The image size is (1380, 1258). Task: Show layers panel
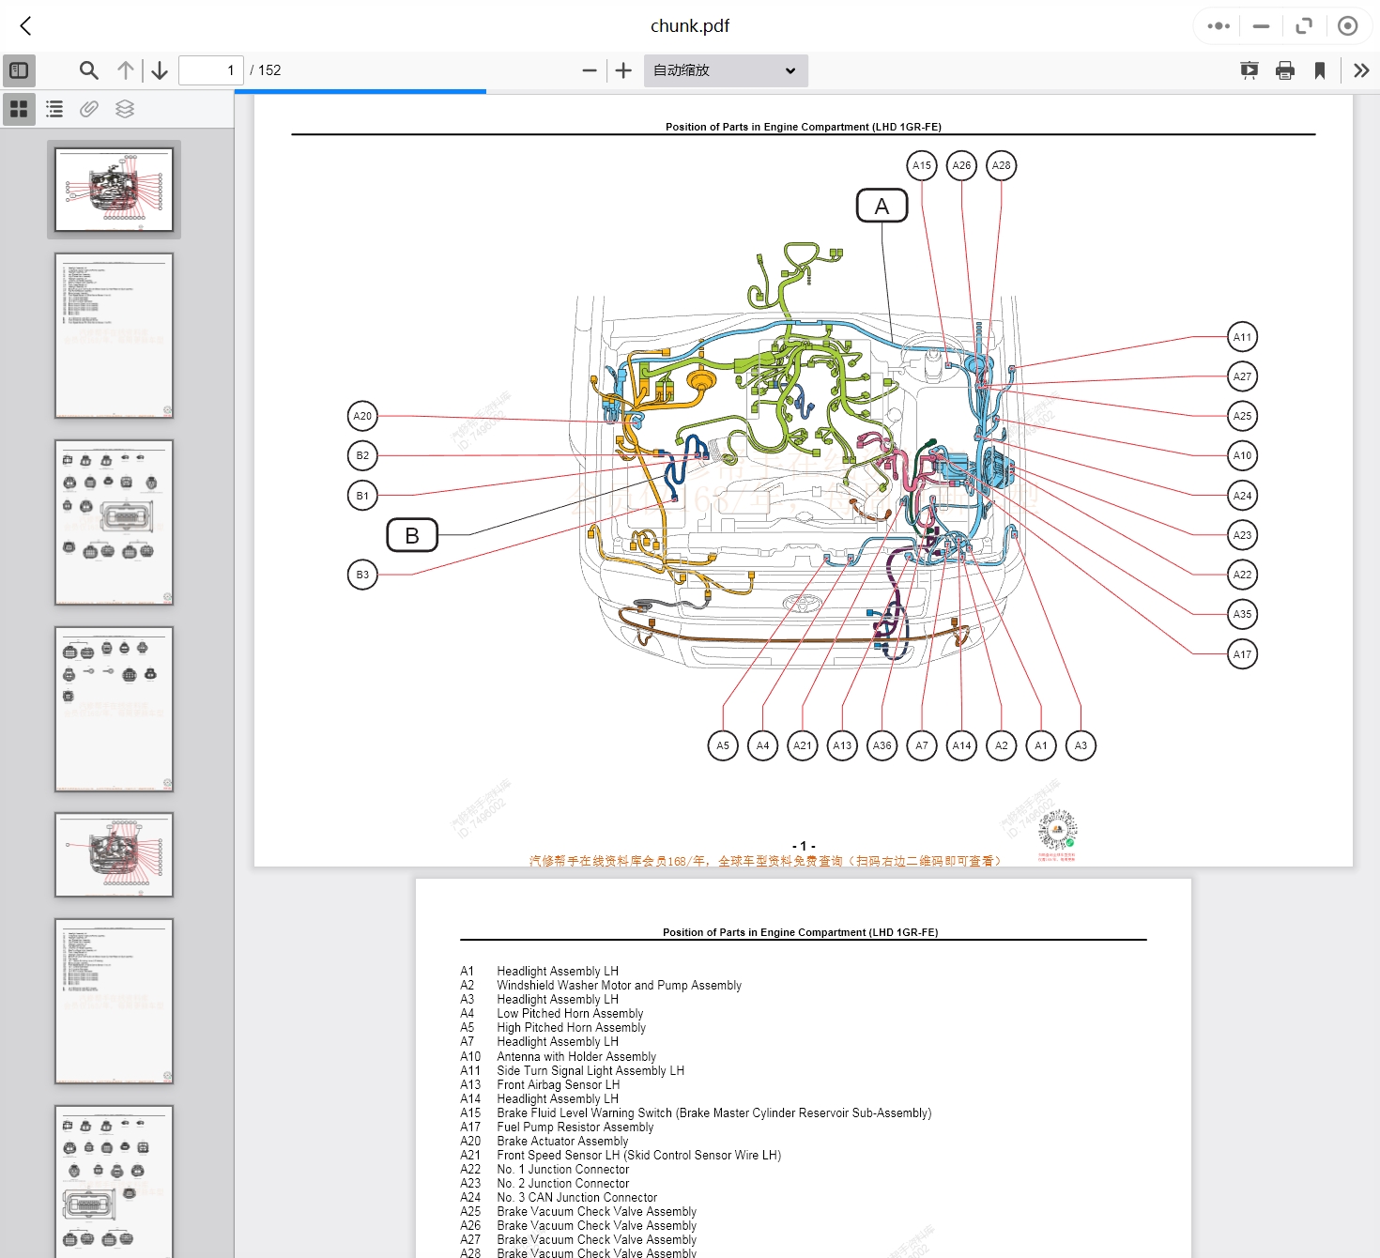coord(125,109)
